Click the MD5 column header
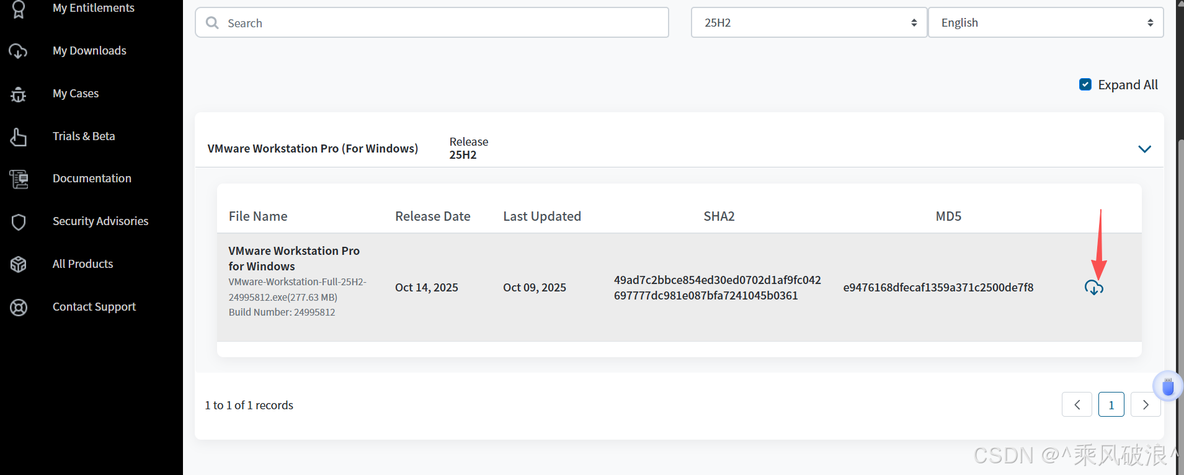The width and height of the screenshot is (1184, 475). (x=948, y=216)
